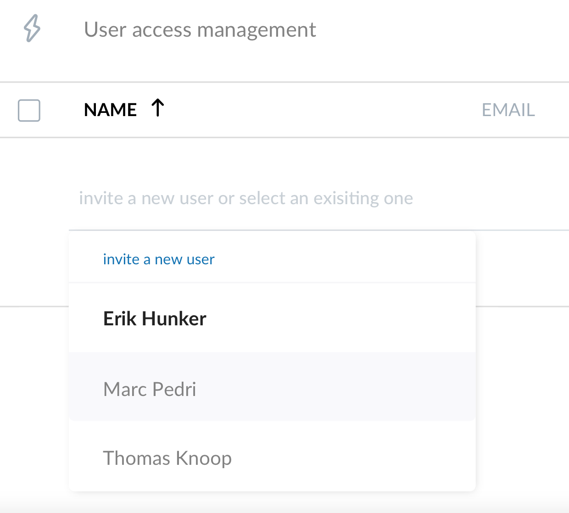Select Thomas Knoop from the dropdown
Screen dimensions: 569x513
coord(272,457)
